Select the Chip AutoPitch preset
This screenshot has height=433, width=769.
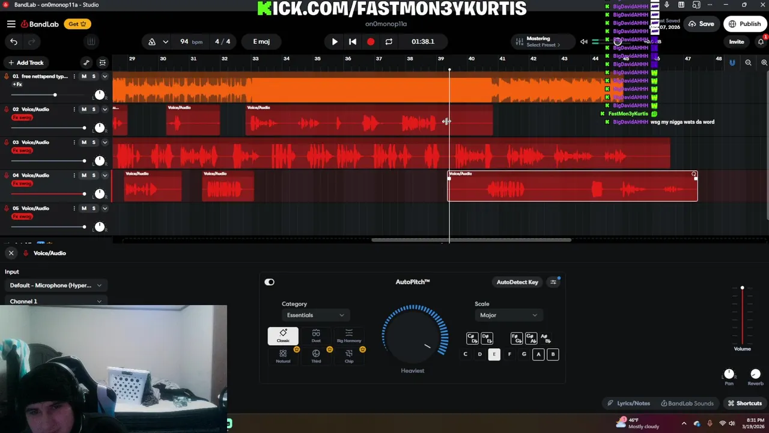coord(349,356)
